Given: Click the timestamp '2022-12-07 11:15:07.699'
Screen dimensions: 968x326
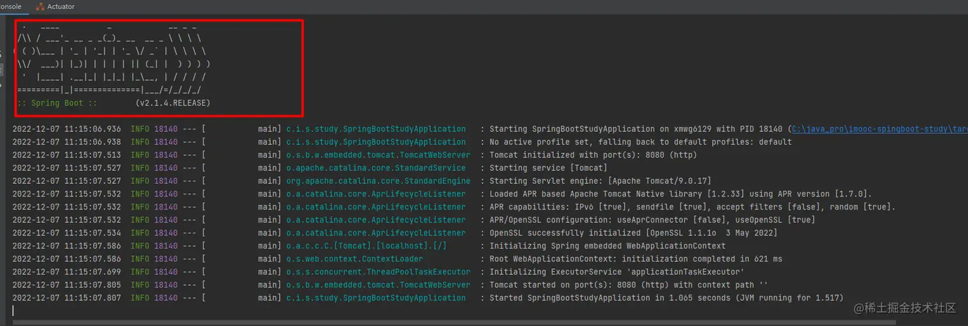Looking at the screenshot, I should [67, 272].
